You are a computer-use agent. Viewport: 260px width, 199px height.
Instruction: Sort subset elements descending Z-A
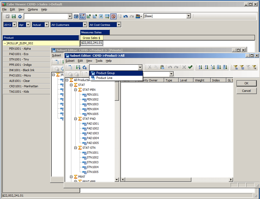206,67
